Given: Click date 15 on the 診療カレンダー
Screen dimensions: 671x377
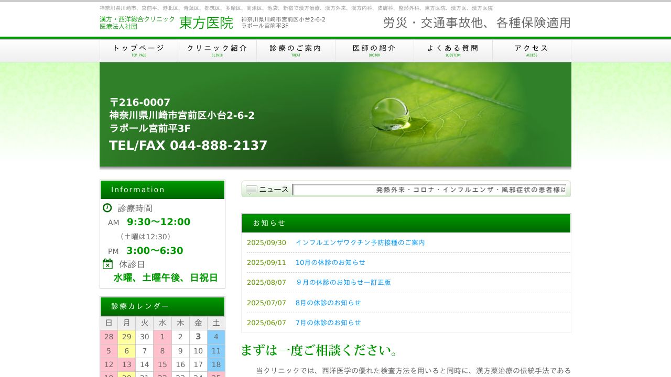Looking at the screenshot, I should click(x=162, y=364).
